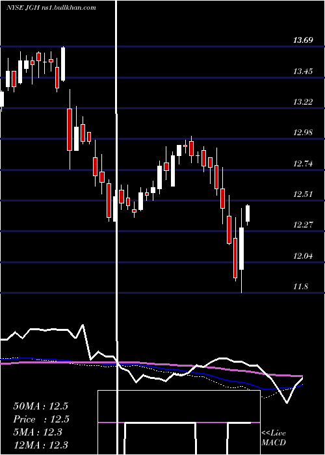
Task: Click the Price : 12.5 readout
Action: (x=40, y=419)
